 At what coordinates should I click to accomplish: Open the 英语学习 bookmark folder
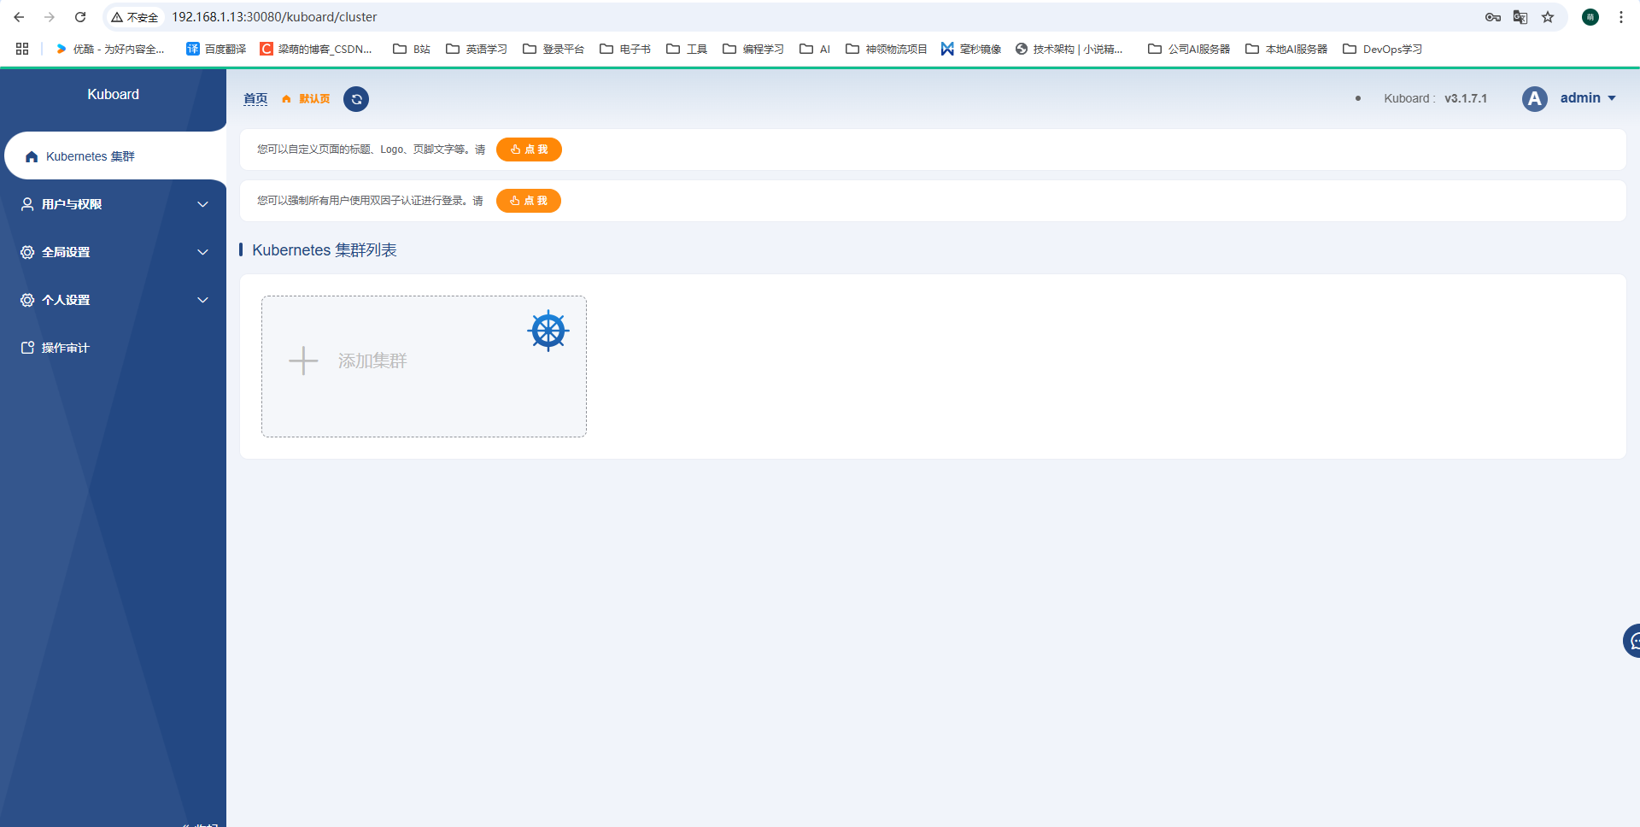tap(477, 49)
